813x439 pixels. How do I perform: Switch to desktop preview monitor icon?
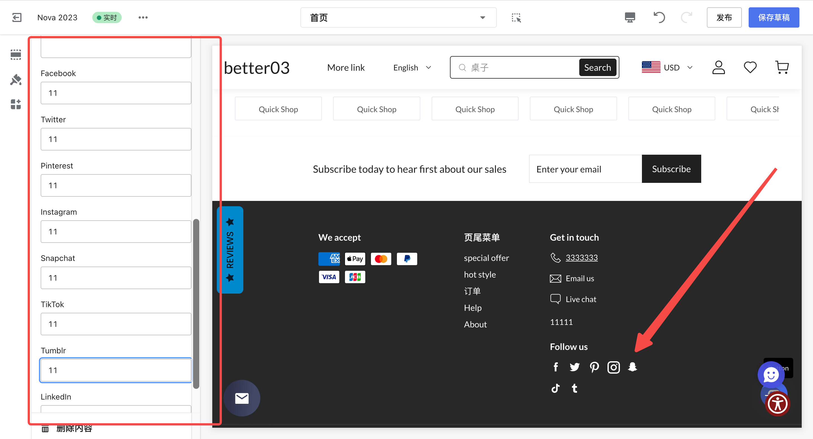coord(630,17)
